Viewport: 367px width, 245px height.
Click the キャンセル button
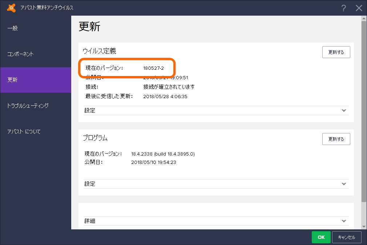[346, 237]
